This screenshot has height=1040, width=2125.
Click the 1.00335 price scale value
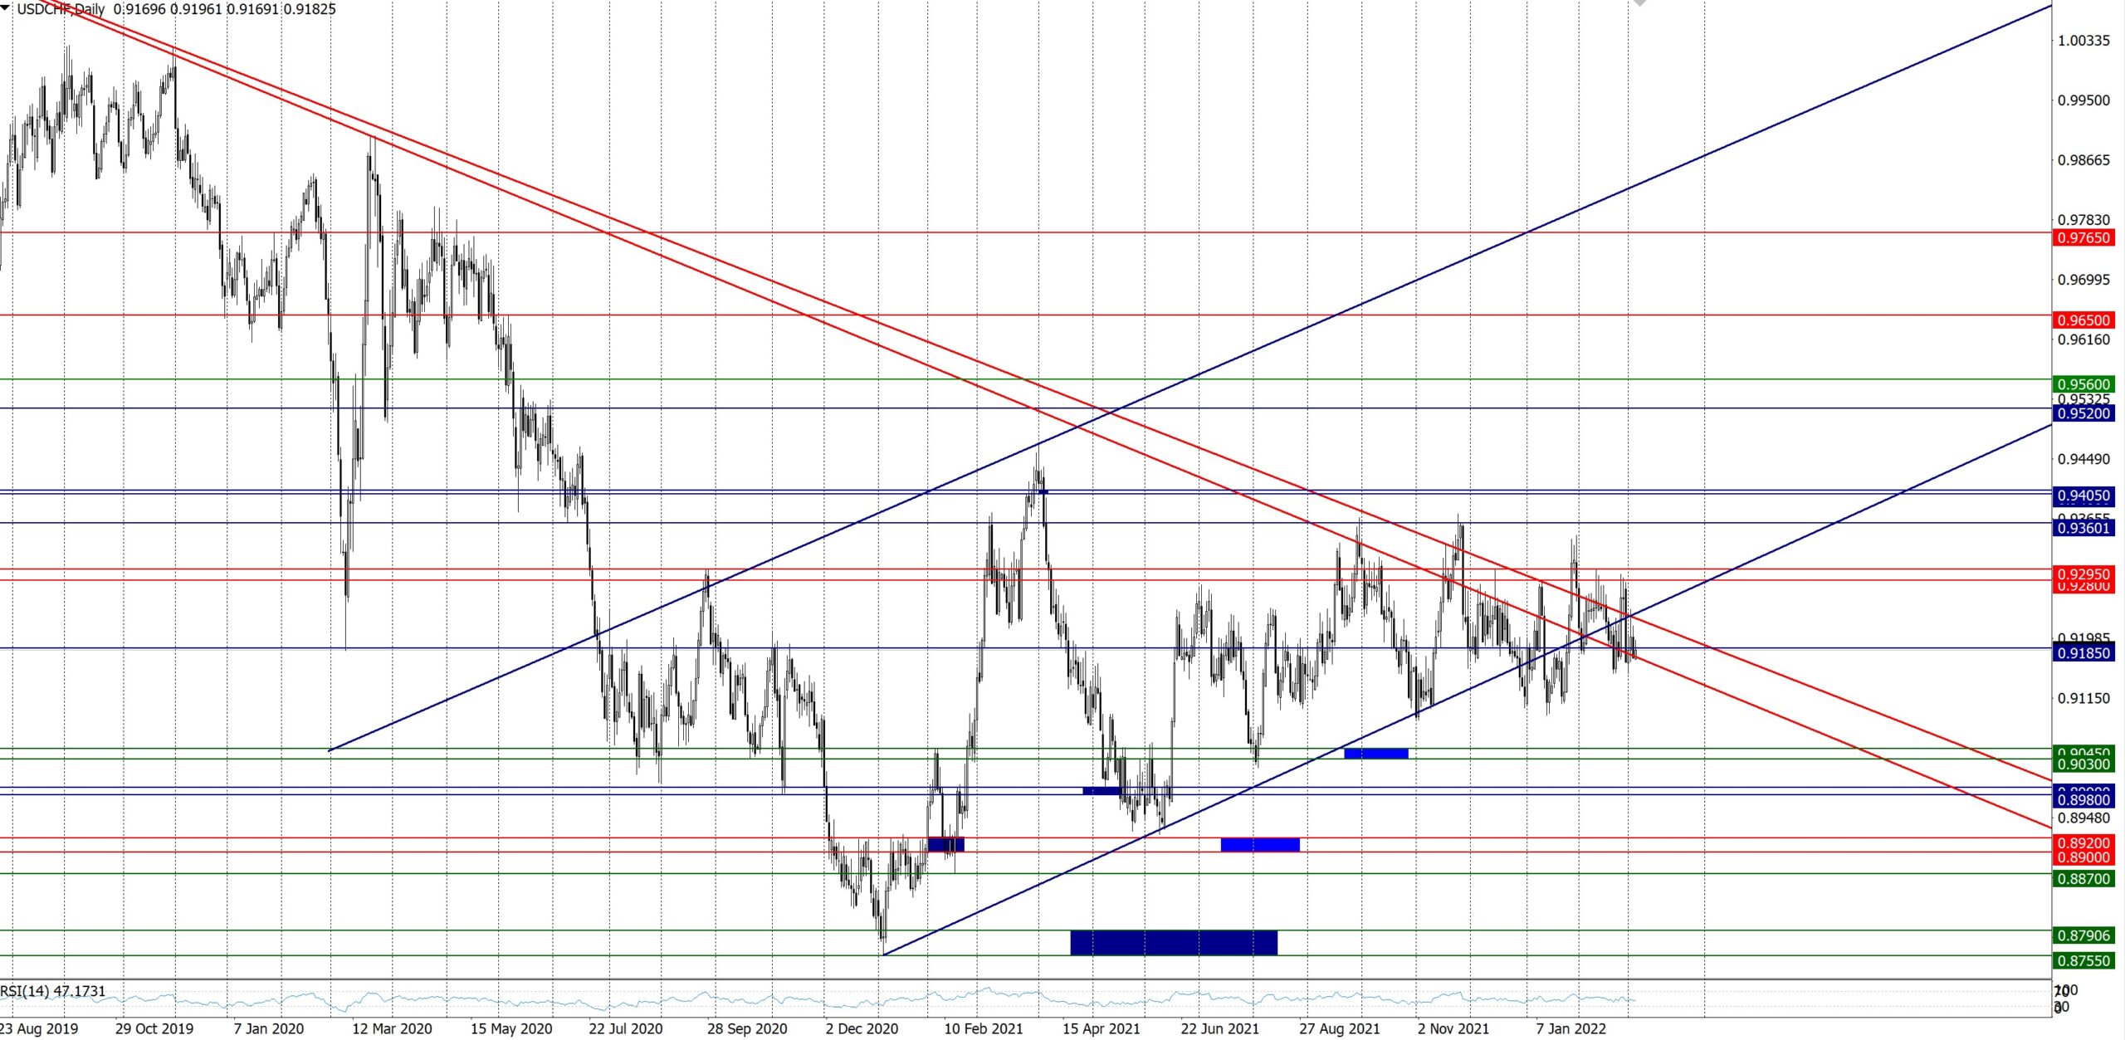pos(2083,41)
